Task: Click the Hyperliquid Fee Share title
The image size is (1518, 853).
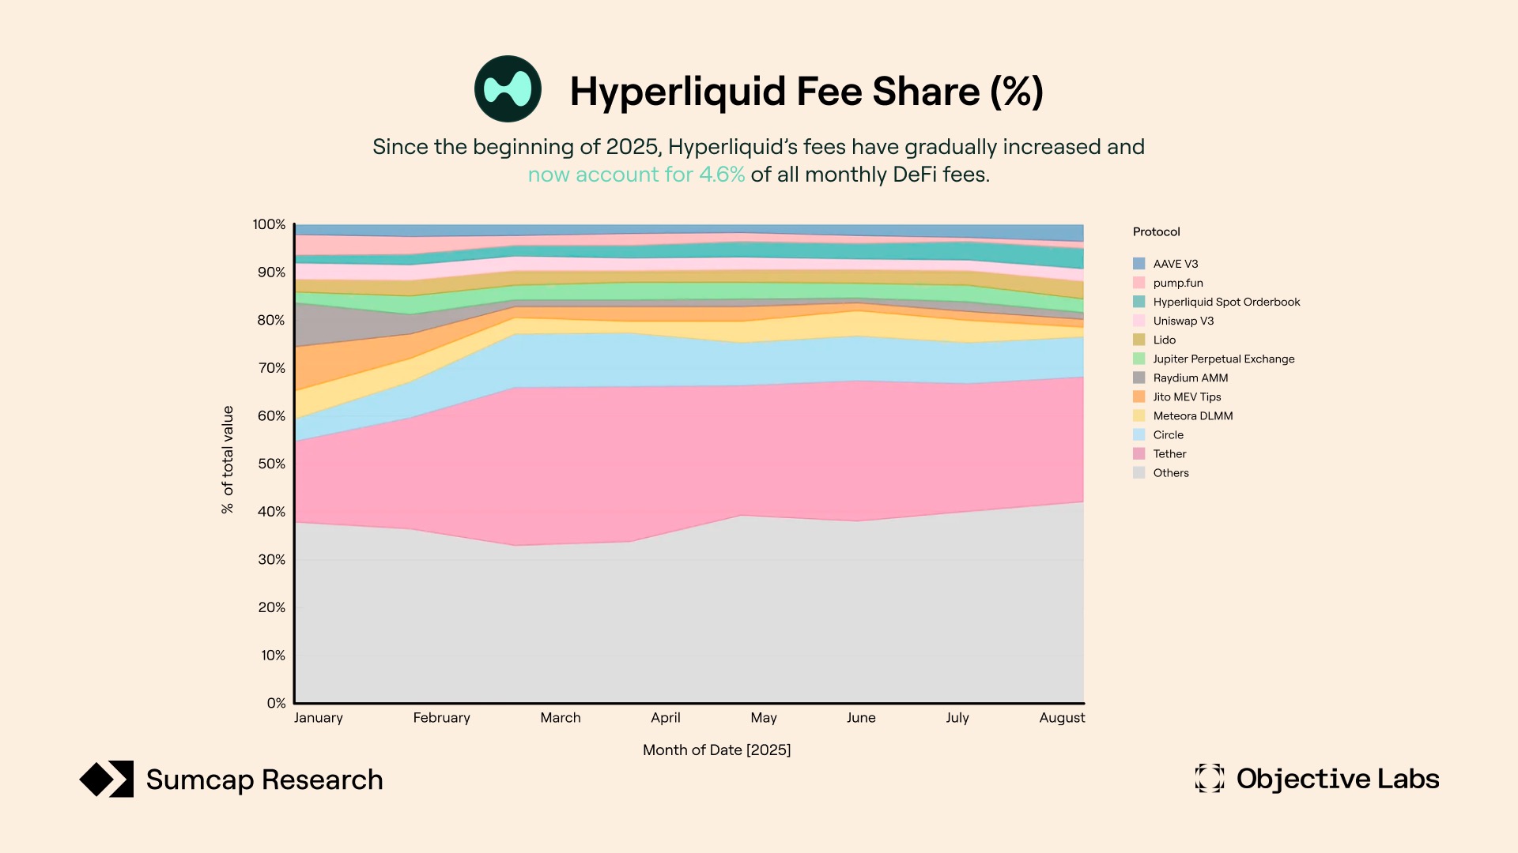Action: [806, 91]
